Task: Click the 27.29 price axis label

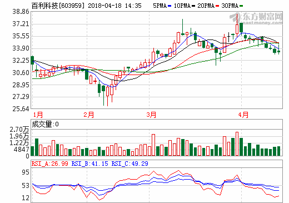Action: click(21, 97)
